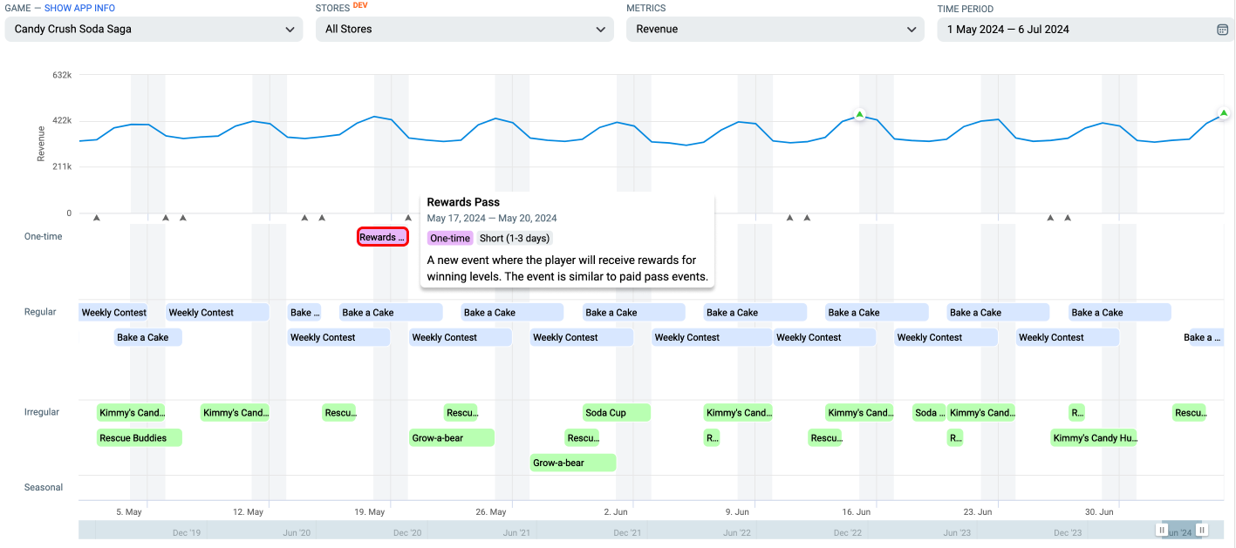Viewport: 1236px width, 548px height.
Task: Click the time period date field
Action: [x=1085, y=29]
